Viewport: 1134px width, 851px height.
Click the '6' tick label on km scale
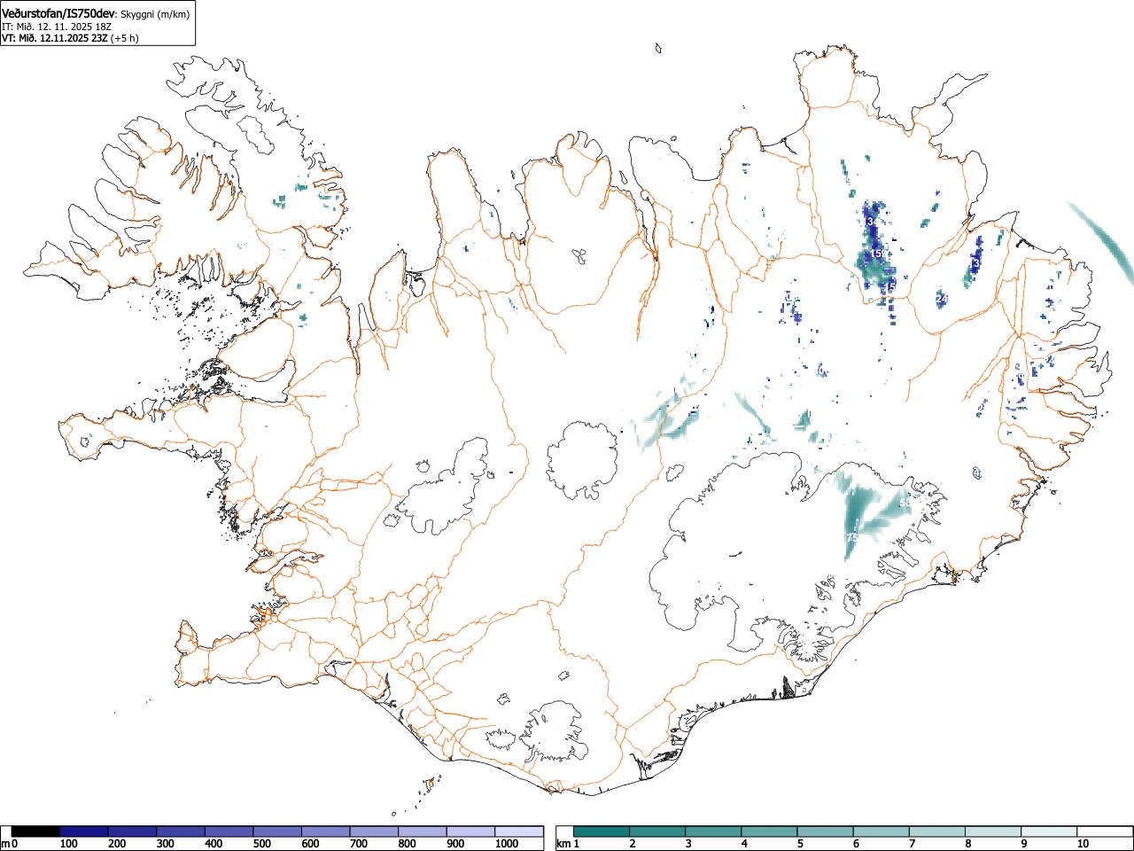click(856, 844)
